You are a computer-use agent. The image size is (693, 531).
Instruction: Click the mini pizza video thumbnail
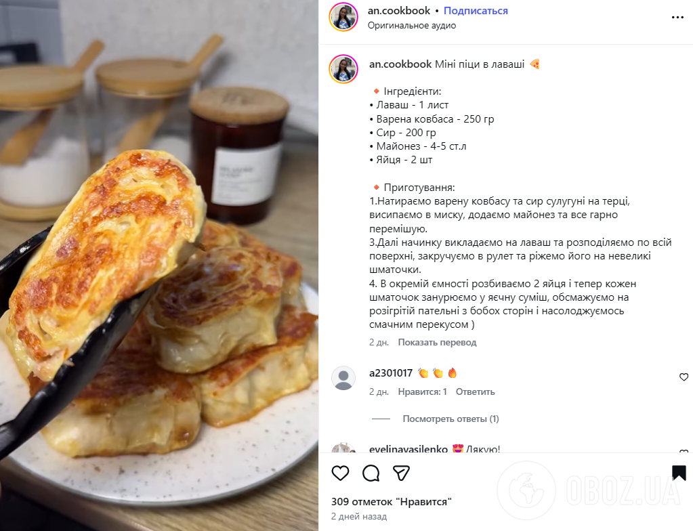tap(159, 265)
